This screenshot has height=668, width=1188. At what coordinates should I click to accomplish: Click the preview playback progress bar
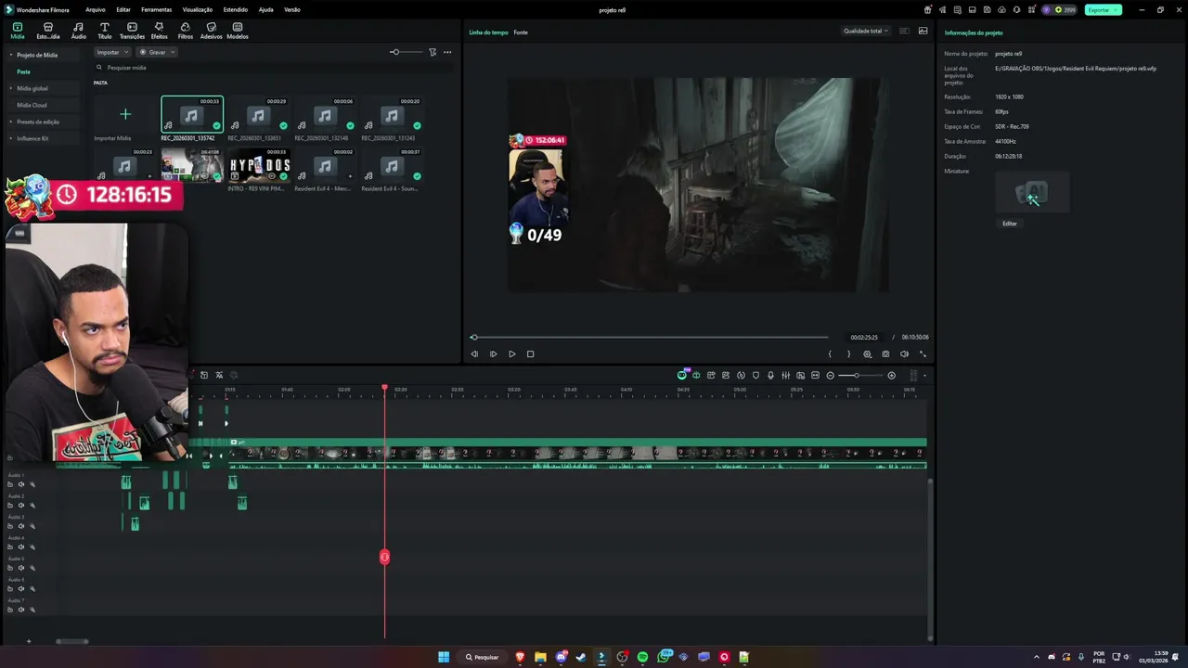pyautogui.click(x=650, y=337)
